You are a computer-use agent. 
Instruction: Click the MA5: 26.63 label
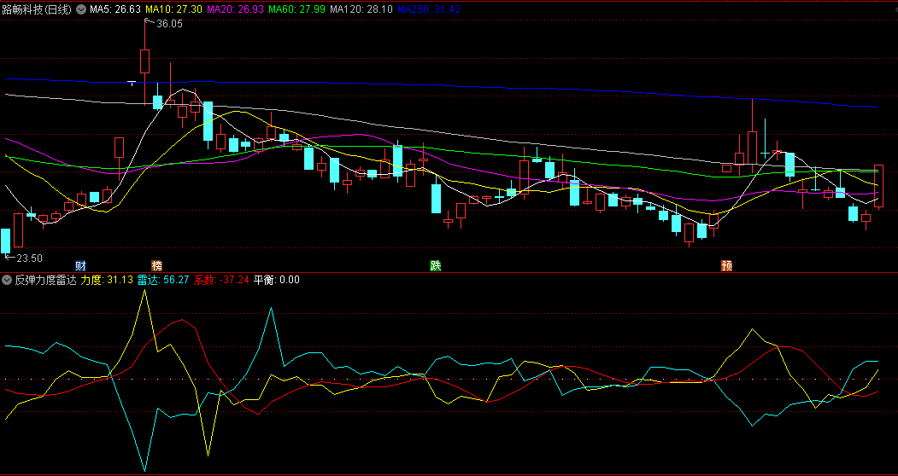point(115,9)
